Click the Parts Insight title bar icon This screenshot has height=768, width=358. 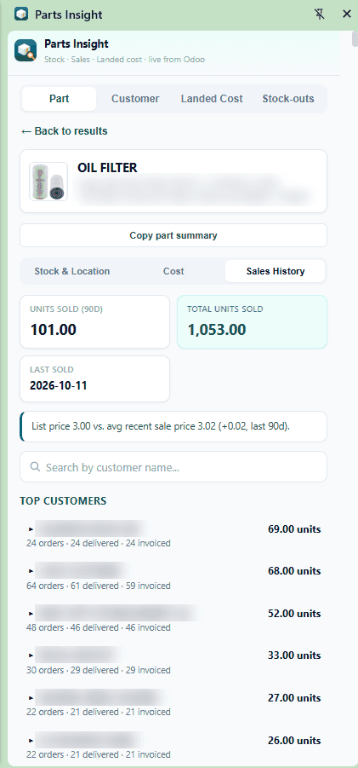point(21,14)
